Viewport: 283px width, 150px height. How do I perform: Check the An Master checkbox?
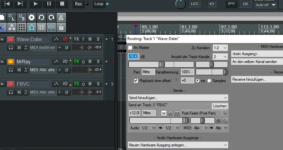(130, 48)
